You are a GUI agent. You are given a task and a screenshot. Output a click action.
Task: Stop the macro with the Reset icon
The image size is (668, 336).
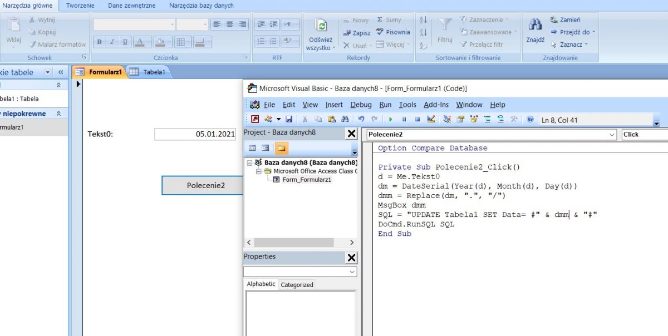point(418,118)
